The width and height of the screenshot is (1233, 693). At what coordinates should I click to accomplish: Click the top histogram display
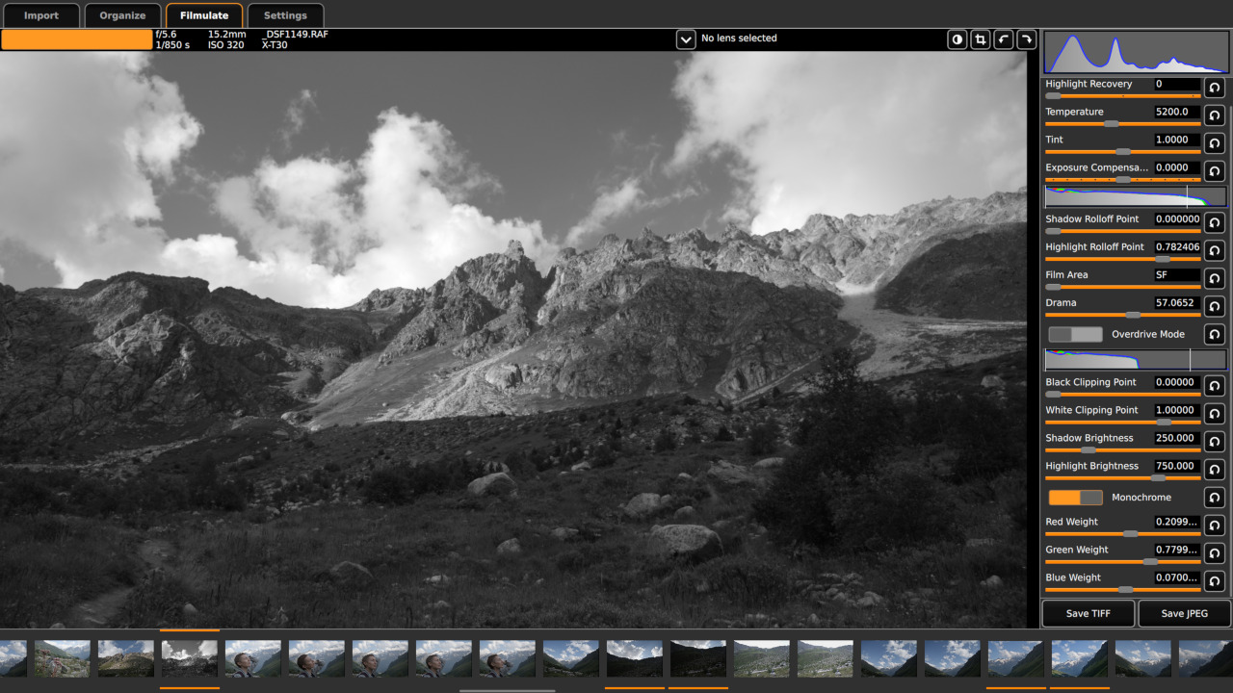tap(1137, 52)
